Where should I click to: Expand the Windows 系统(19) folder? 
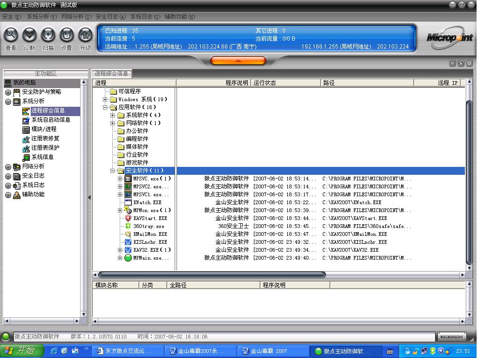pos(105,99)
